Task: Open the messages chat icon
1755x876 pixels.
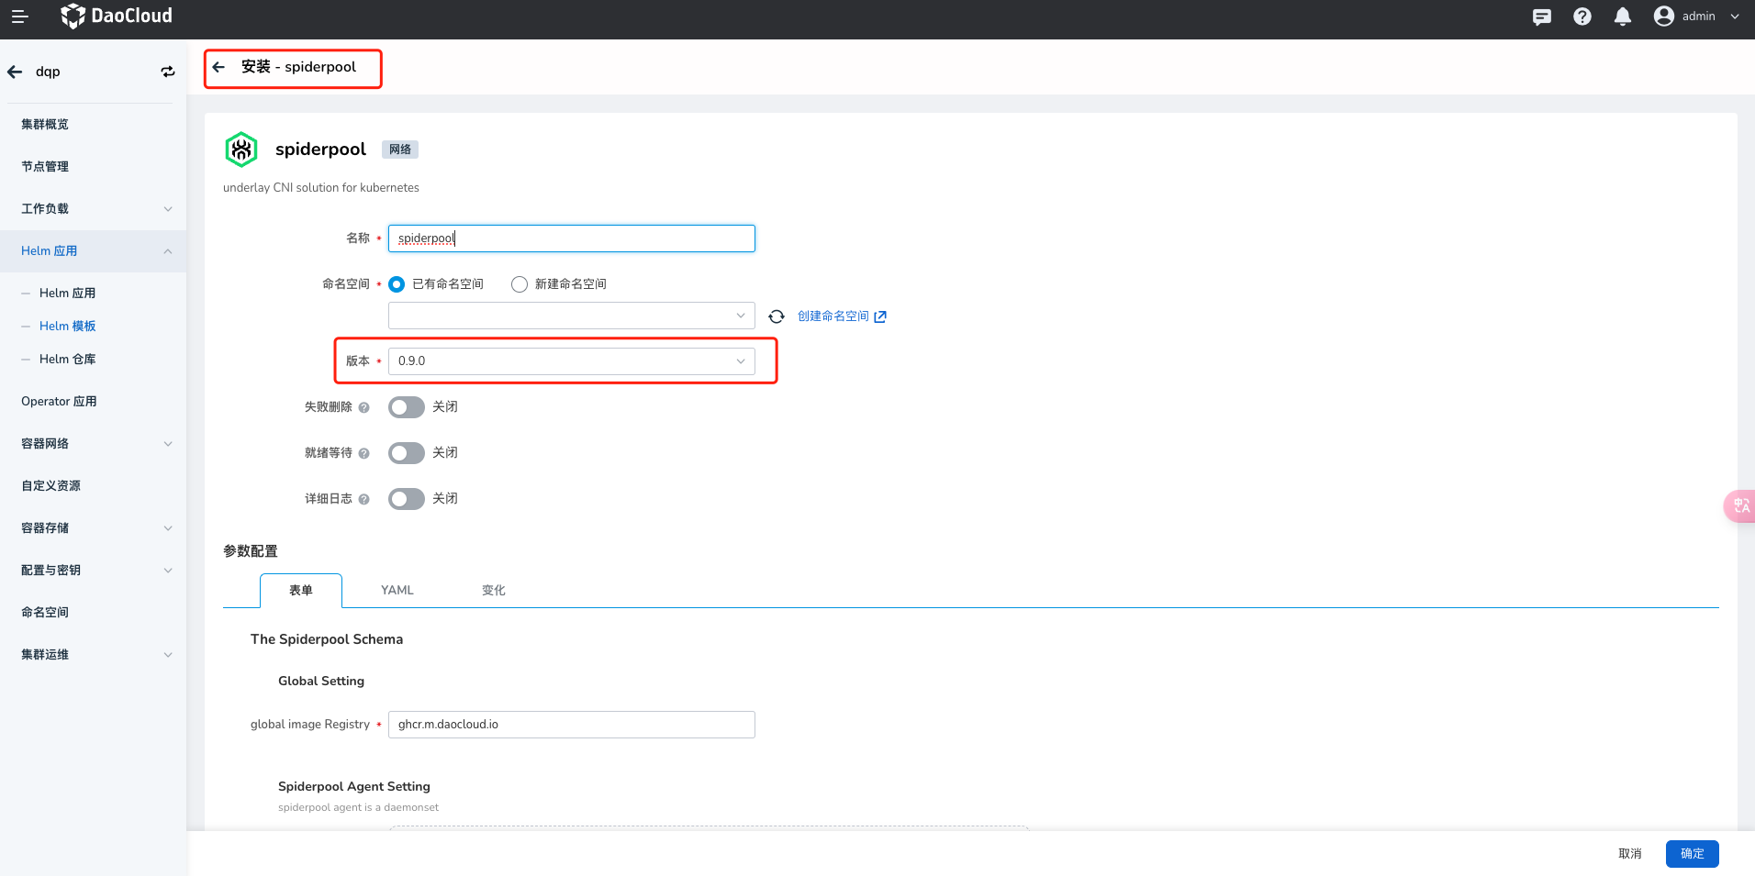Action: point(1542,17)
